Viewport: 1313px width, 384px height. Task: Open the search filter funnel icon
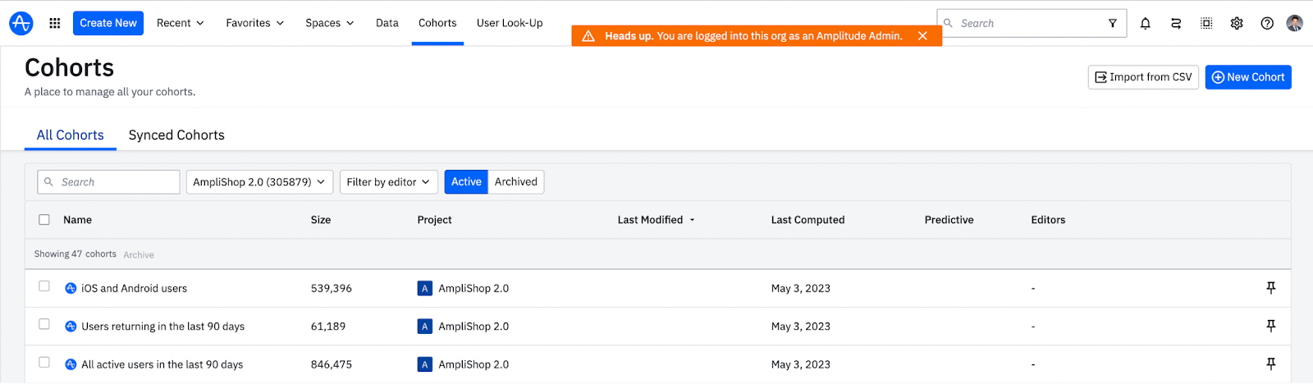click(1113, 23)
